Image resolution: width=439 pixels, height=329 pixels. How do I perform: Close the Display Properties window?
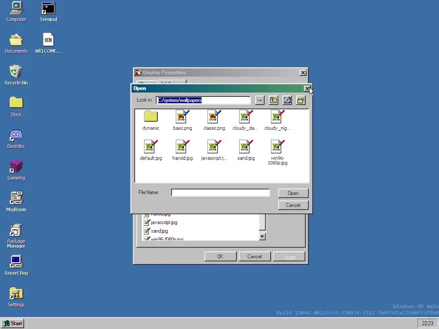pos(303,73)
